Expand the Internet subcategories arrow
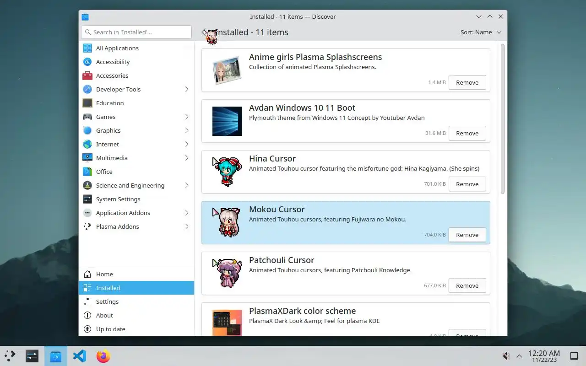Image resolution: width=586 pixels, height=366 pixels. (x=187, y=144)
